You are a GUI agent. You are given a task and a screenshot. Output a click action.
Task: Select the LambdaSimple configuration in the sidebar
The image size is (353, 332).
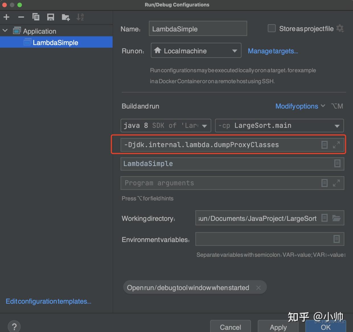tap(55, 42)
